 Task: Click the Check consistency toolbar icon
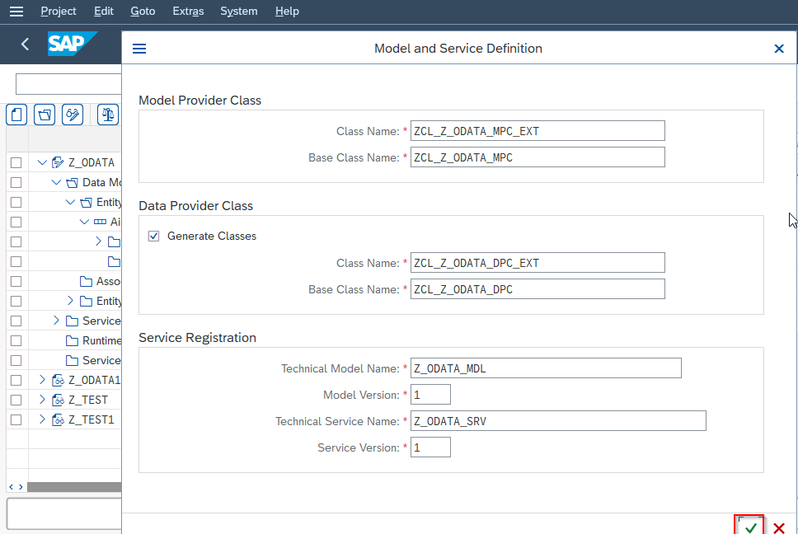pyautogui.click(x=107, y=114)
